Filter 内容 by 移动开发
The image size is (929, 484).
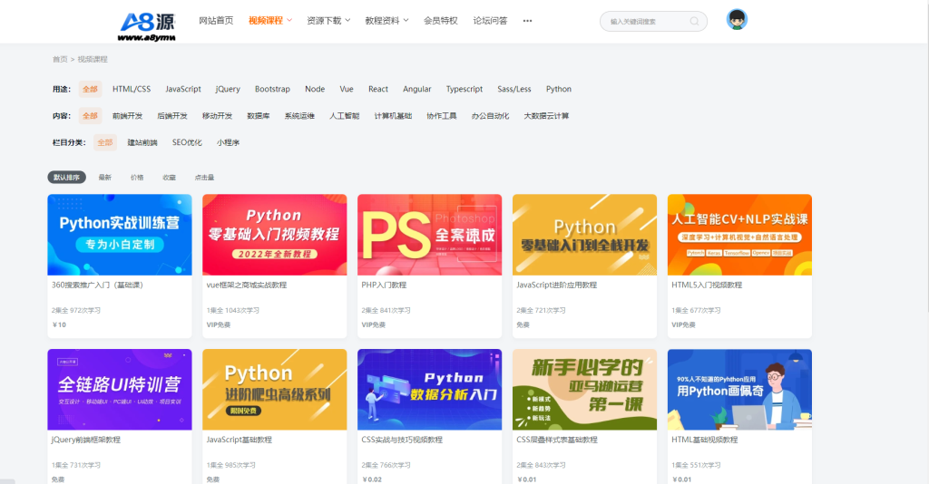click(x=217, y=116)
